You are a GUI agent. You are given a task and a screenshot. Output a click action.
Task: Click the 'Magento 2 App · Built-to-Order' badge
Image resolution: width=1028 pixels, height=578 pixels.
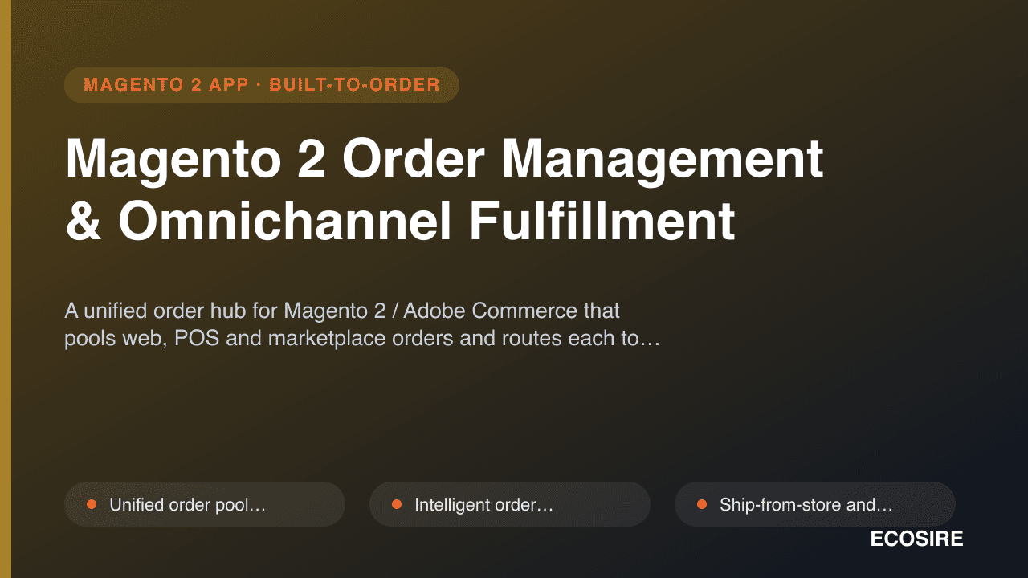tap(262, 85)
